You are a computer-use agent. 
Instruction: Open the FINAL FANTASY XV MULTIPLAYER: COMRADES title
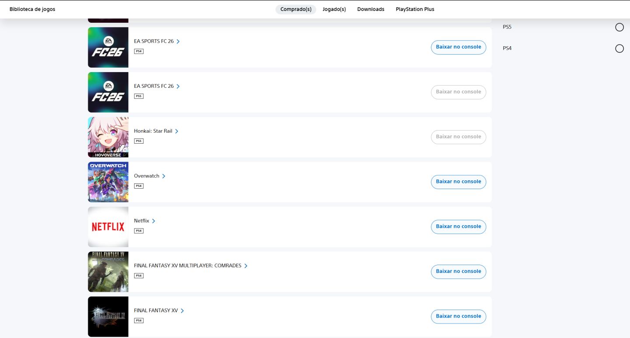pos(188,266)
